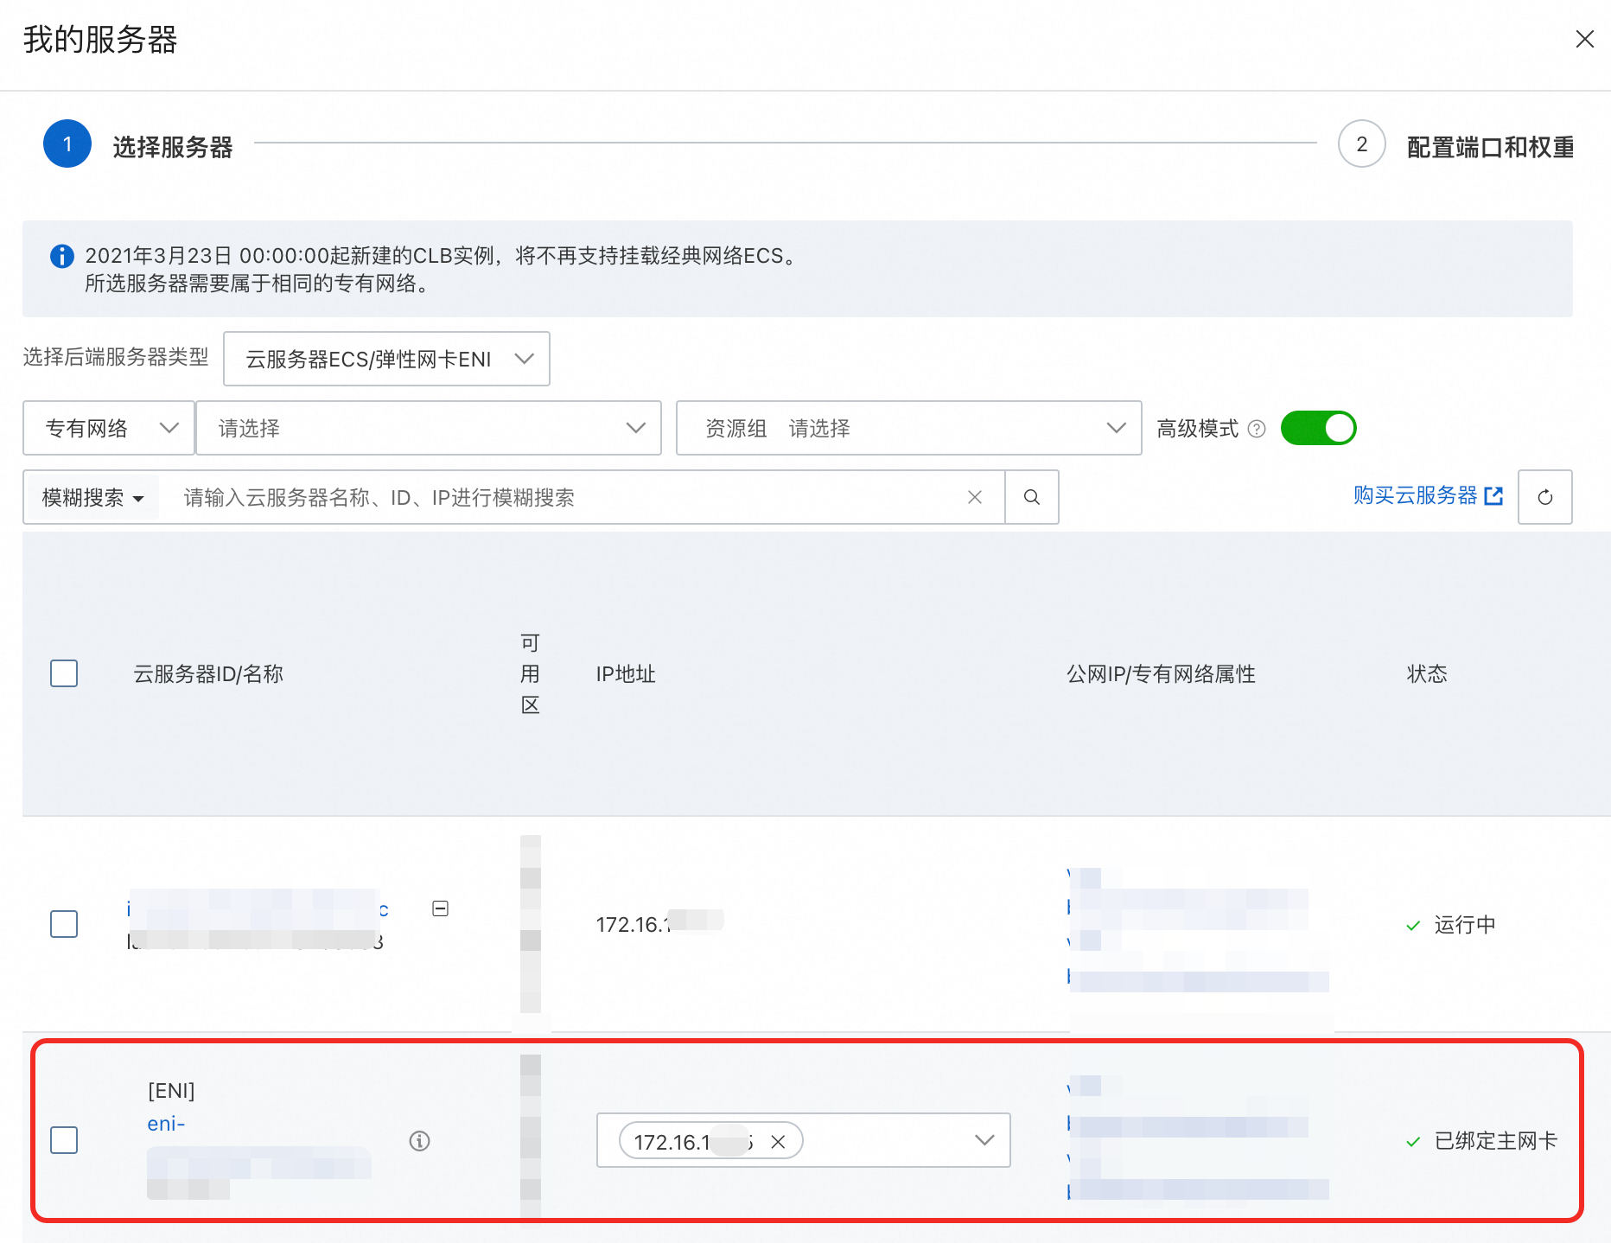
Task: Check the 运行中 server row checkbox
Action: click(x=64, y=924)
